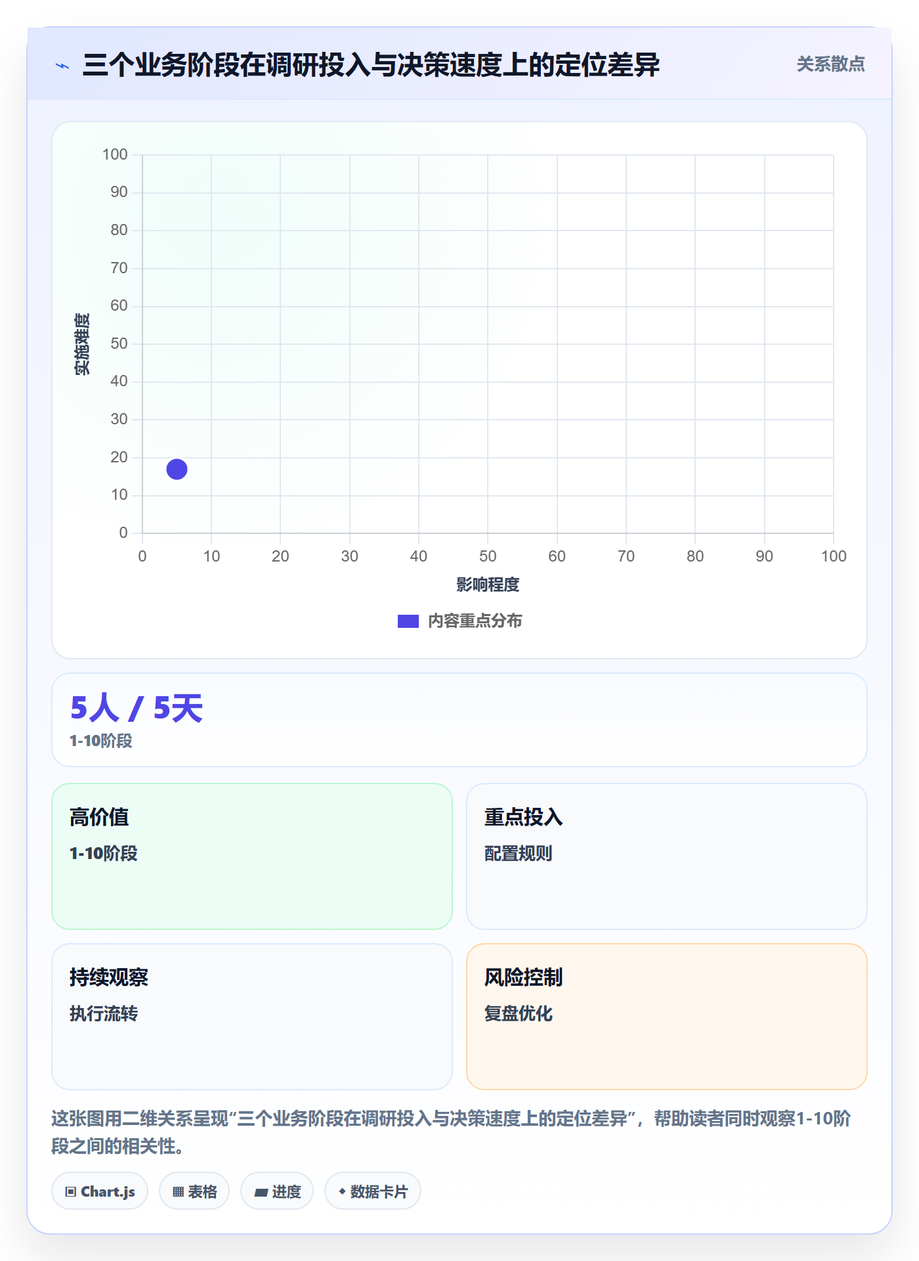Click the 50 tick label on the x-axis

488,556
